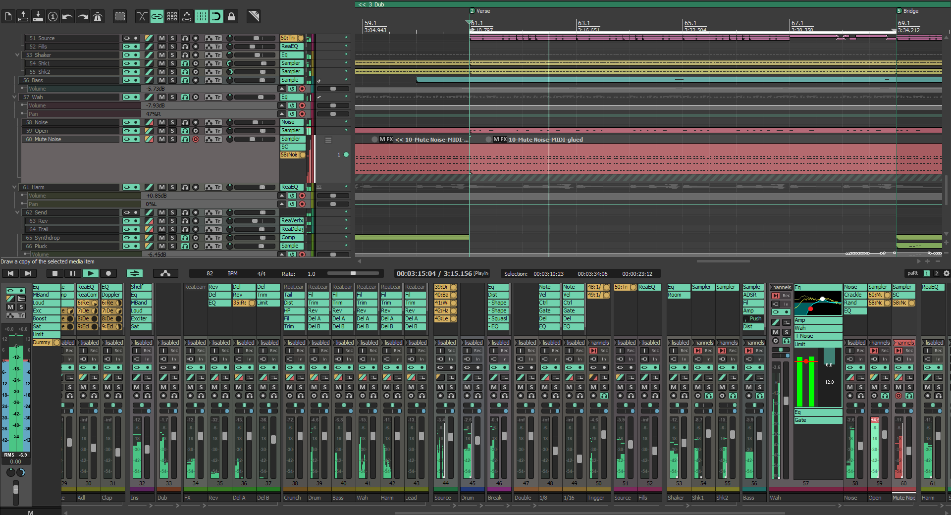Toggle input monitoring headphones on 54 Shk1

coord(185,63)
